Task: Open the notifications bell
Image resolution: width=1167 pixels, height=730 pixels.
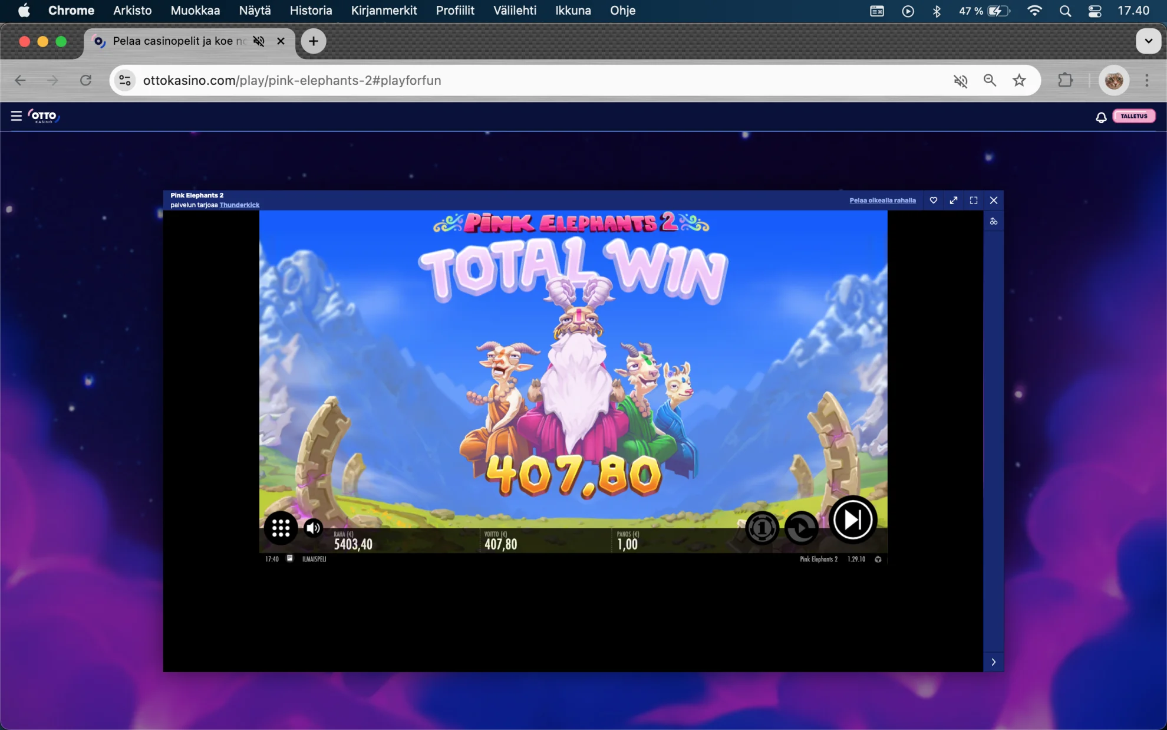Action: [1101, 117]
